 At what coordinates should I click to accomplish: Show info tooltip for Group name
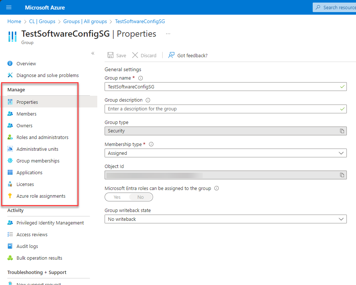141,78
